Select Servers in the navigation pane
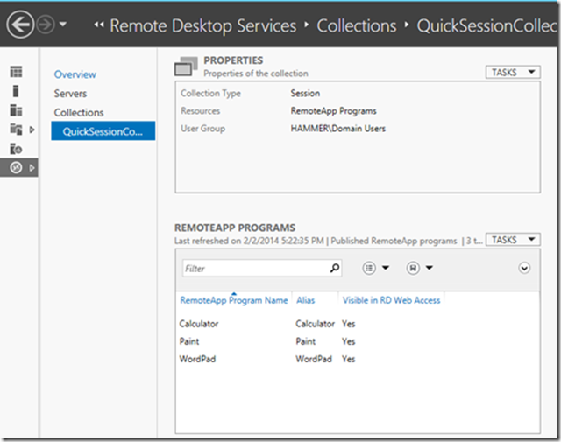The image size is (561, 442). (70, 94)
